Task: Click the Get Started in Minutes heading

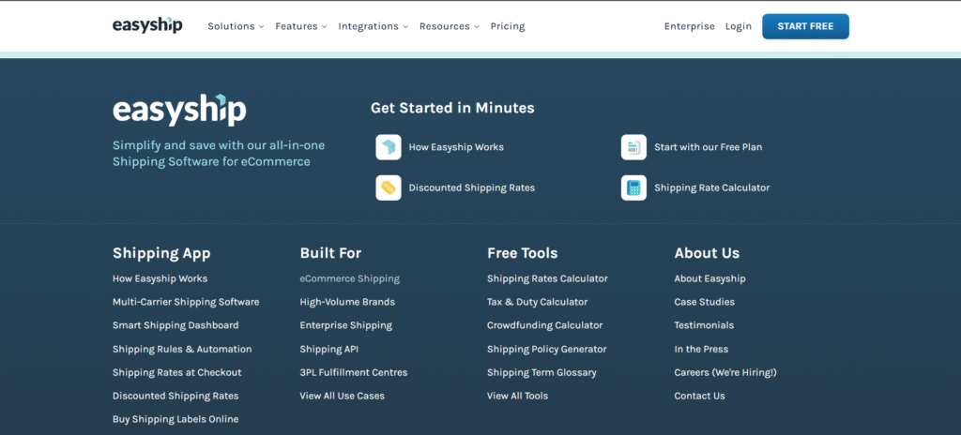Action: coord(452,108)
